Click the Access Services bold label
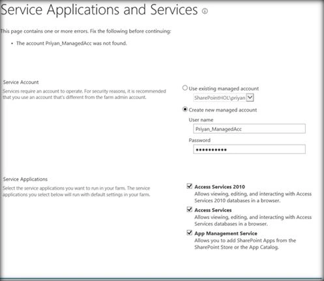 click(x=213, y=210)
